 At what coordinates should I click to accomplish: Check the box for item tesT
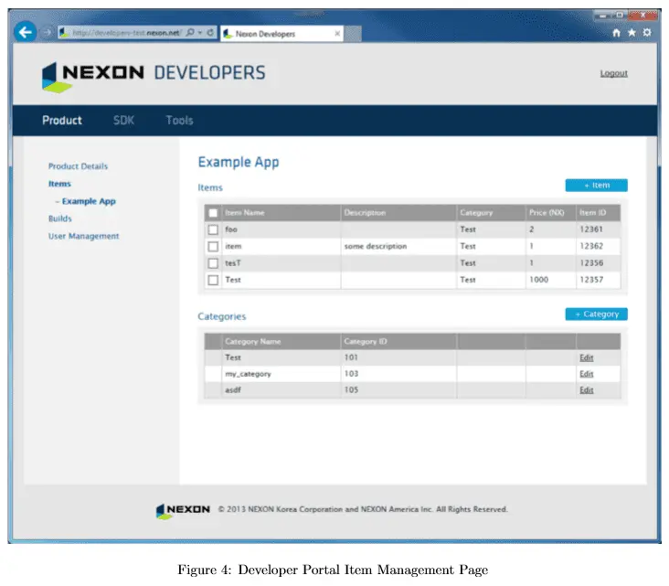coord(213,263)
